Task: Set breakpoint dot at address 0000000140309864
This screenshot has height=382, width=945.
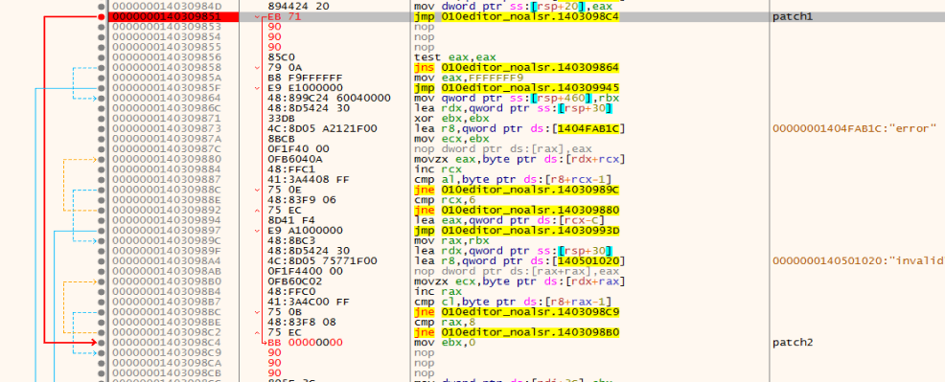Action: 102,98
